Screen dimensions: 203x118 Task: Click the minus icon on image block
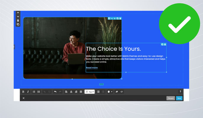(112, 19)
